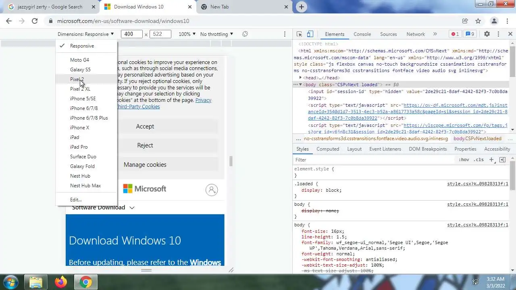Screen dimensions: 516x290
Task: Toggle the device toolbar icon
Action: click(x=310, y=34)
